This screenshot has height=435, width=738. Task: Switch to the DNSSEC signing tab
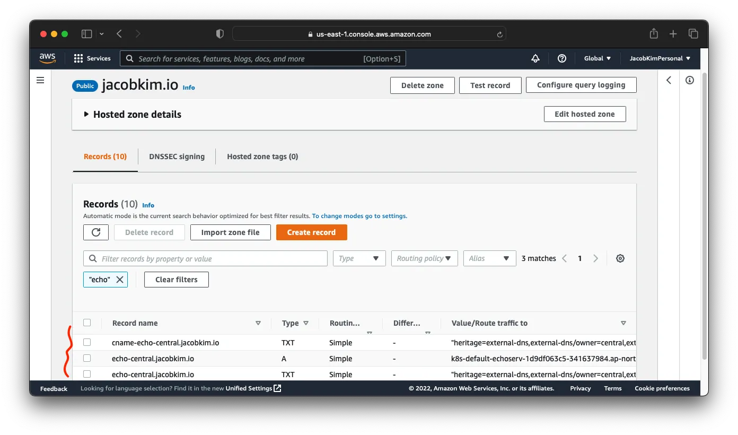tap(177, 156)
